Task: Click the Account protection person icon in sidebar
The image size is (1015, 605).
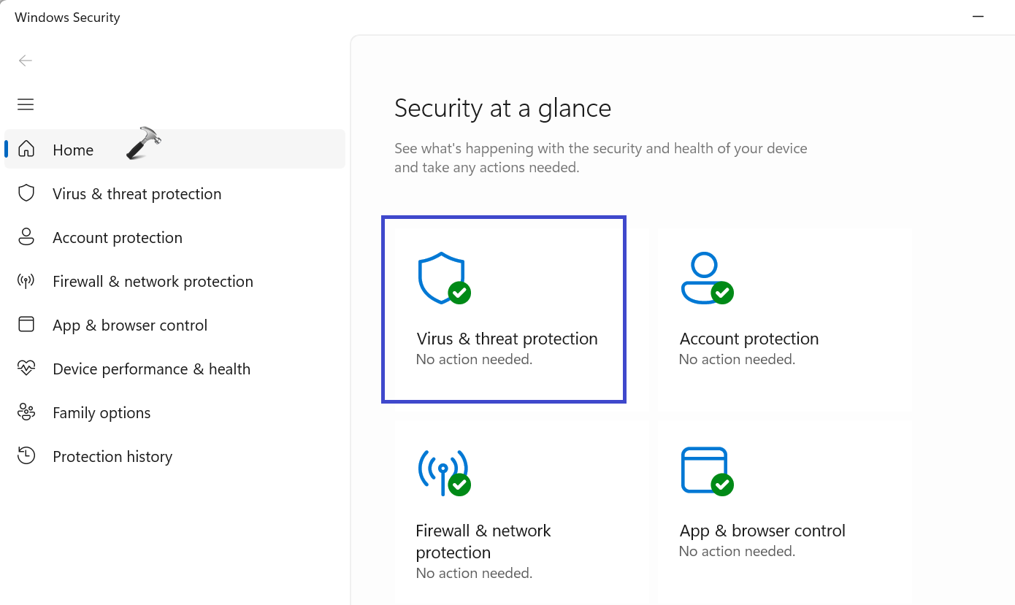Action: tap(26, 237)
